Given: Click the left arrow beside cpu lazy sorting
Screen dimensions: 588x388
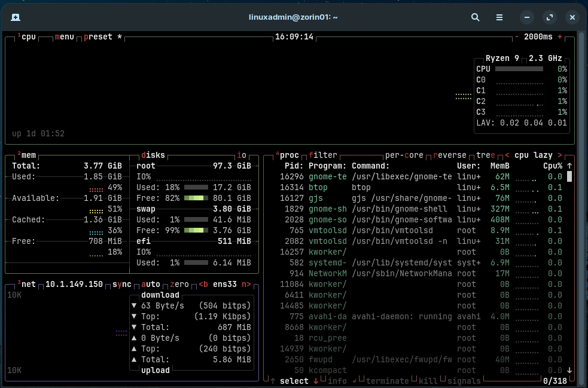Looking at the screenshot, I should coord(507,155).
